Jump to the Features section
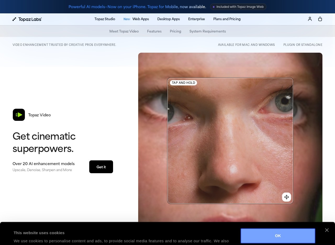Image resolution: width=335 pixels, height=245 pixels. (x=154, y=31)
